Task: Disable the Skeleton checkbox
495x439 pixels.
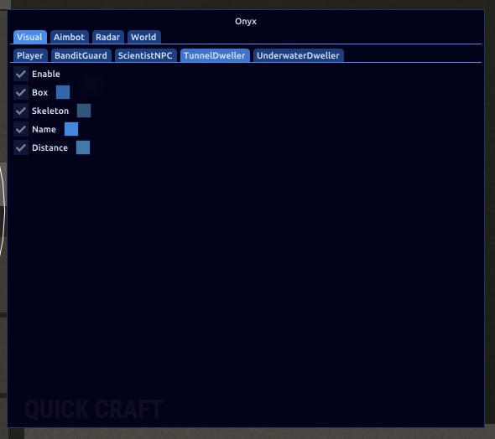Action: click(x=21, y=111)
